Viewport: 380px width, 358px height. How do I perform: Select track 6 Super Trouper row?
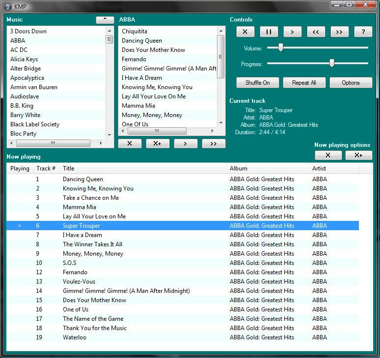[x=183, y=226]
